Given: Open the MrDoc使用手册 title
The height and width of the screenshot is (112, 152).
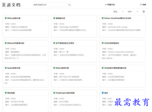Looking at the screenshot, I should tap(62, 68).
